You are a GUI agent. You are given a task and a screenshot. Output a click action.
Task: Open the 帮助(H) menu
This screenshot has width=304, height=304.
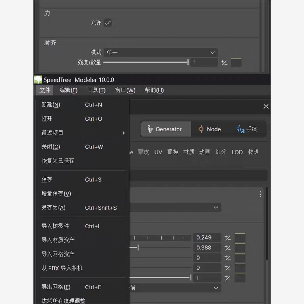click(x=154, y=90)
